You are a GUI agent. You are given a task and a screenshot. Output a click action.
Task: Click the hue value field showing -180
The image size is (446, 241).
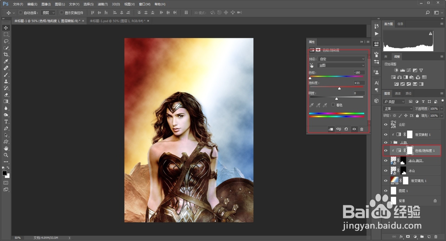tap(359, 73)
